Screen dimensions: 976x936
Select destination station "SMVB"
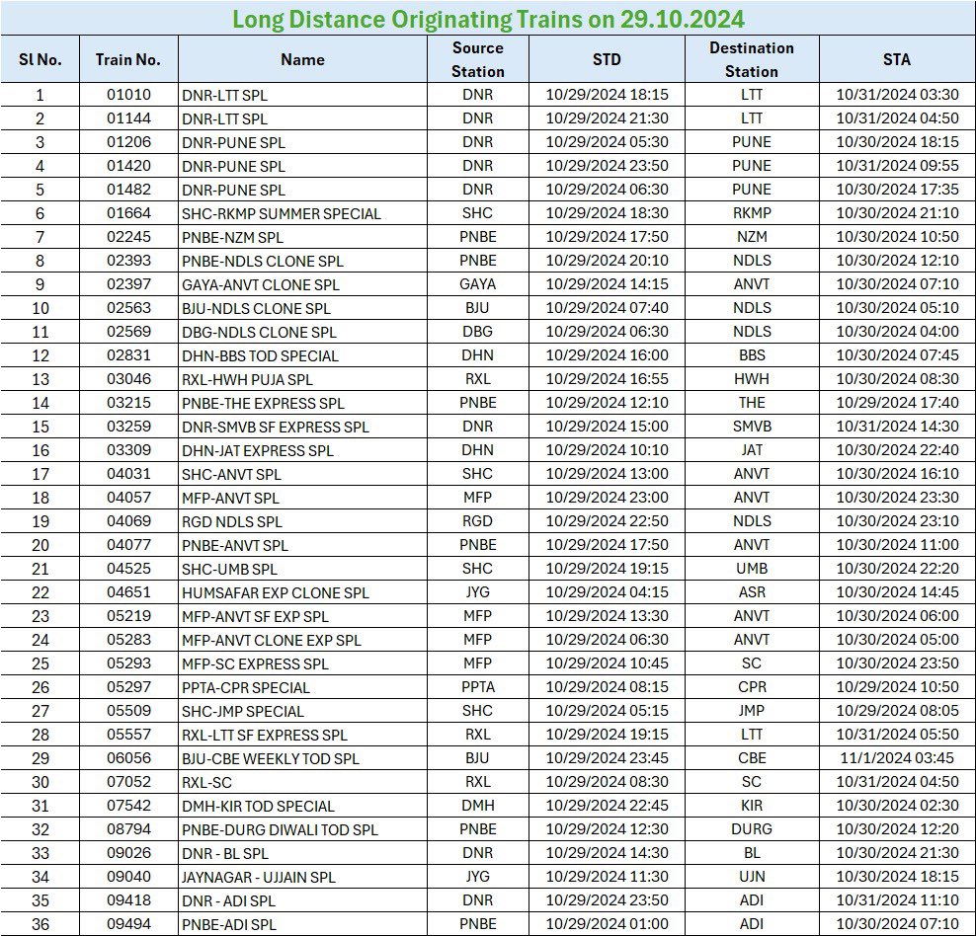[752, 427]
